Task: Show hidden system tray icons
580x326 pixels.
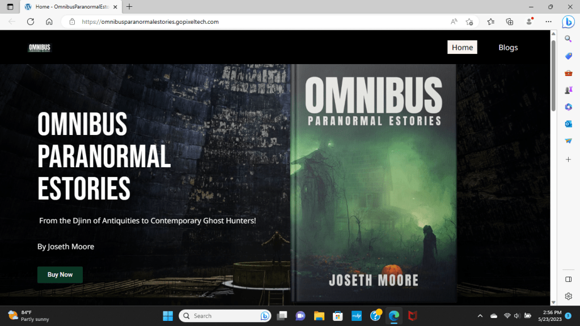Action: pyautogui.click(x=480, y=316)
